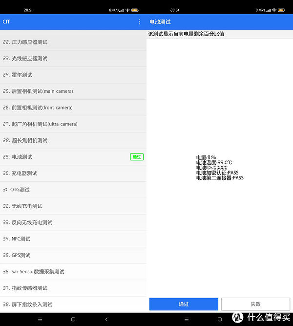Tap the left screen's back navigation icon
This screenshot has width=293, height=326.
106,319
